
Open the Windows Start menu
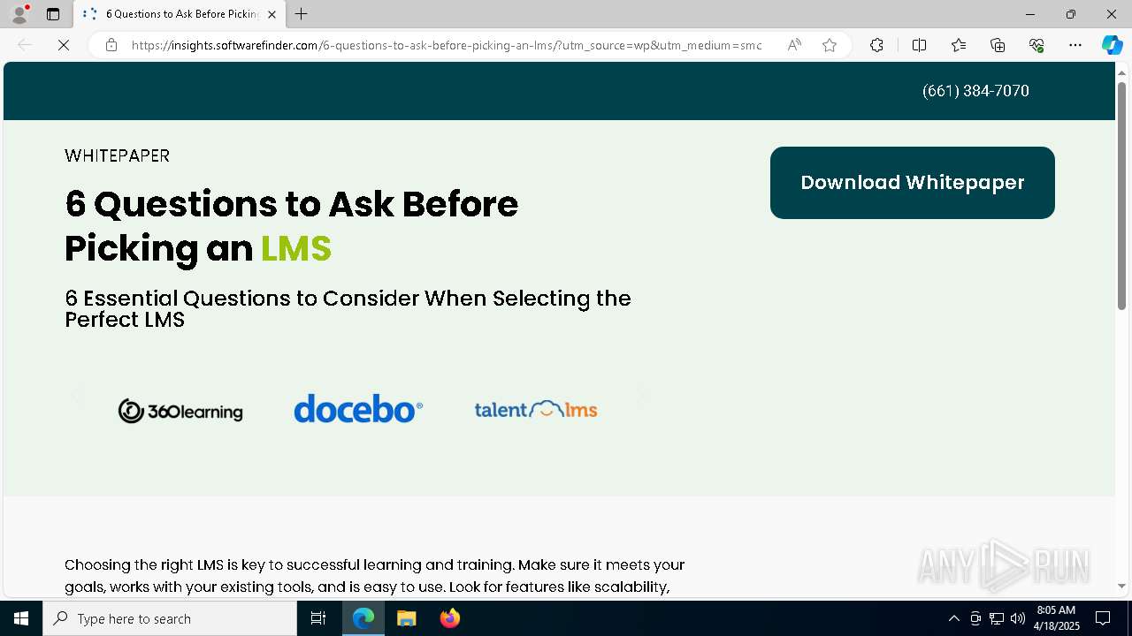(21, 618)
